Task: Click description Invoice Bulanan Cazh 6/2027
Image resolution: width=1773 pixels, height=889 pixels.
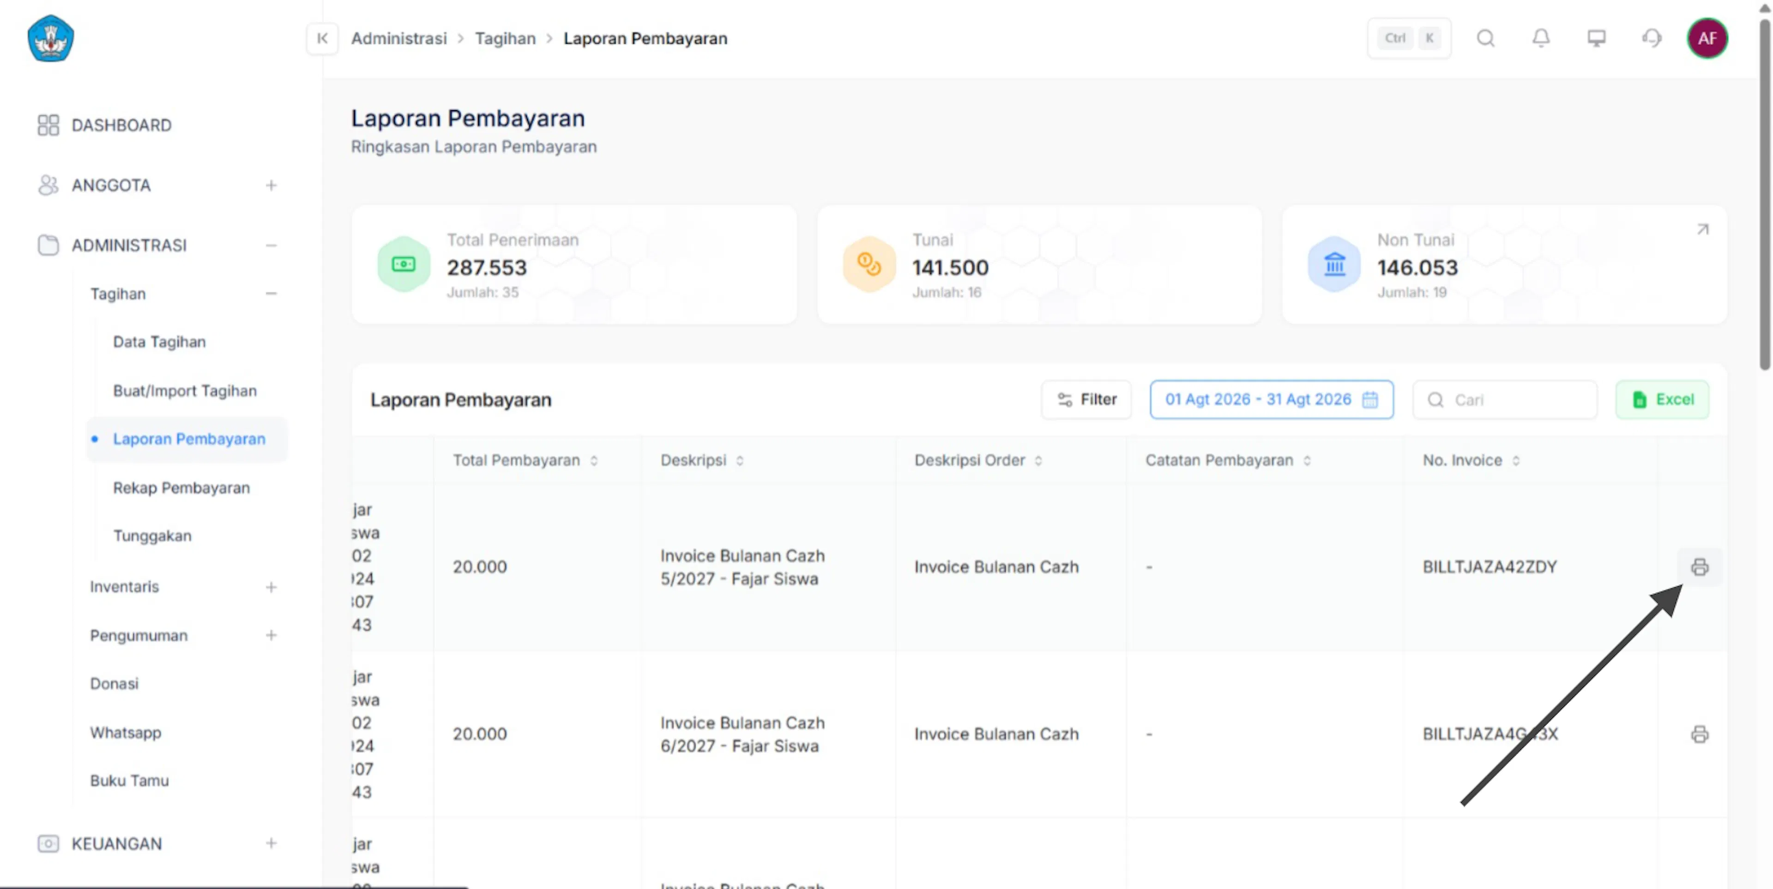Action: (742, 734)
